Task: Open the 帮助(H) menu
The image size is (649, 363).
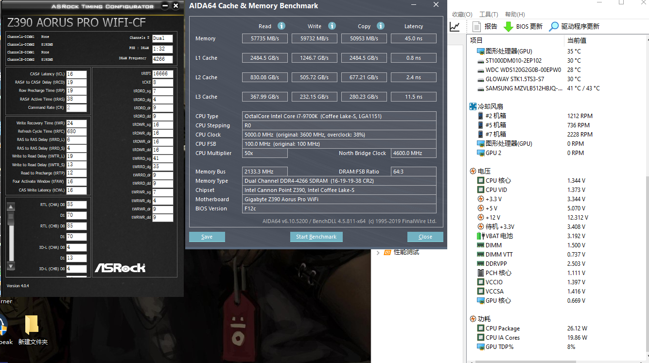Action: click(515, 14)
